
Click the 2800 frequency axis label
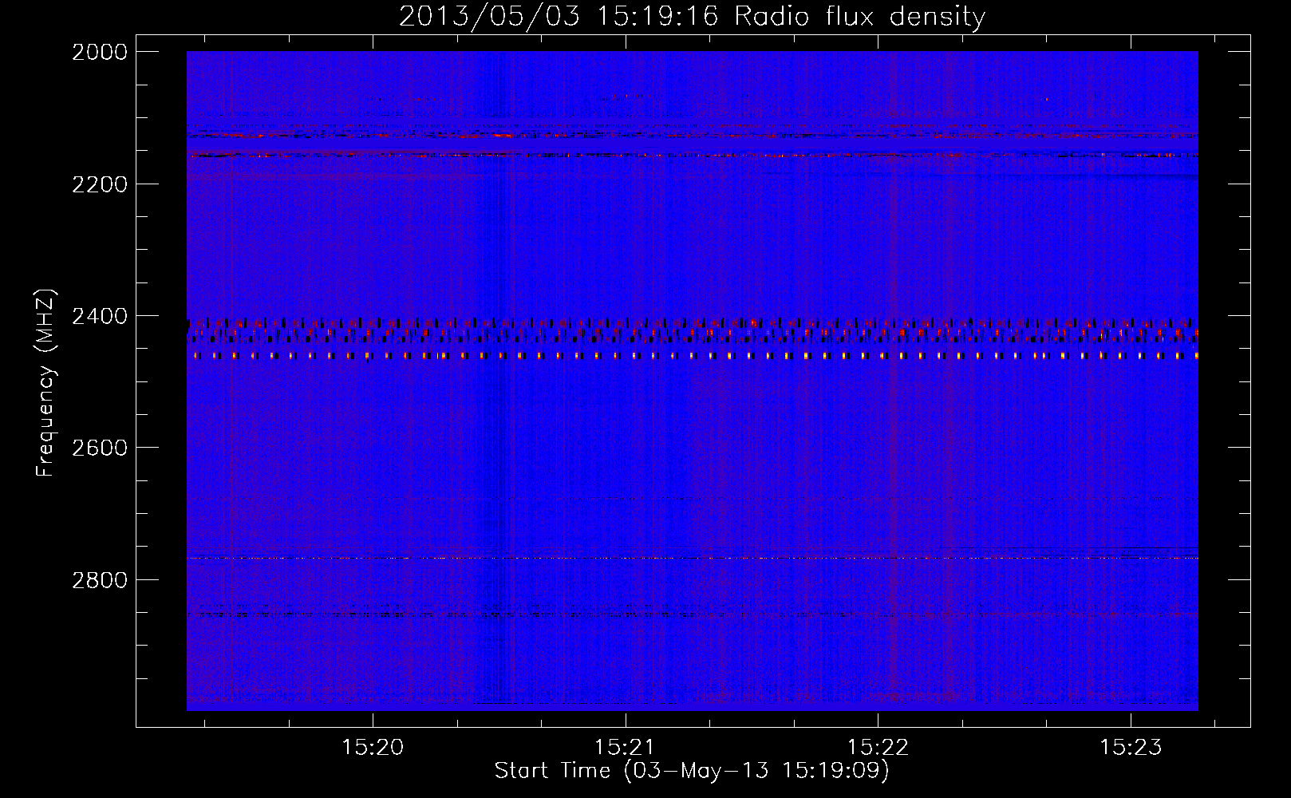click(x=100, y=579)
